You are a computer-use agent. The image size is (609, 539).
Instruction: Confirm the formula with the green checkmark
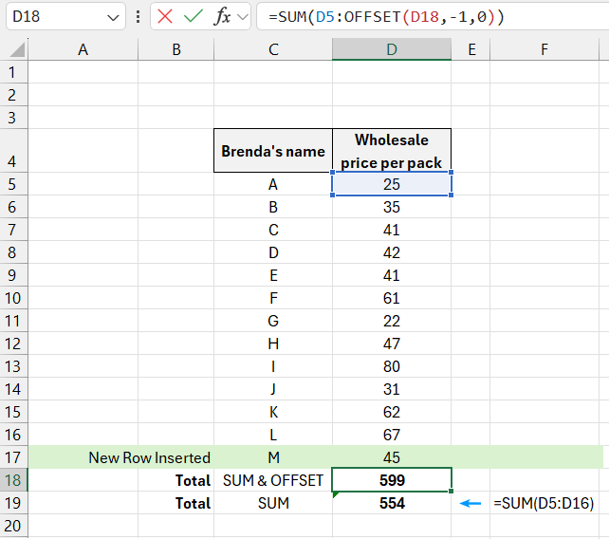[193, 17]
